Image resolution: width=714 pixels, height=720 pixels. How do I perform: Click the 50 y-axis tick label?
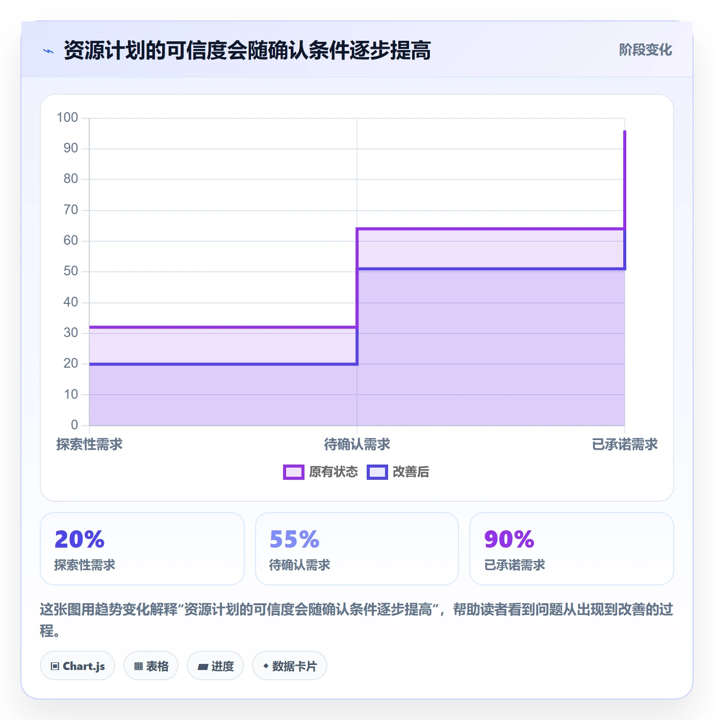(x=71, y=271)
